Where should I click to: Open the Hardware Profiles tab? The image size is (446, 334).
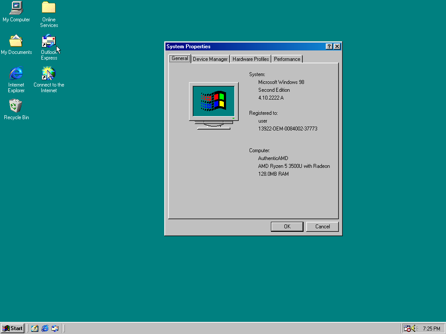point(250,59)
